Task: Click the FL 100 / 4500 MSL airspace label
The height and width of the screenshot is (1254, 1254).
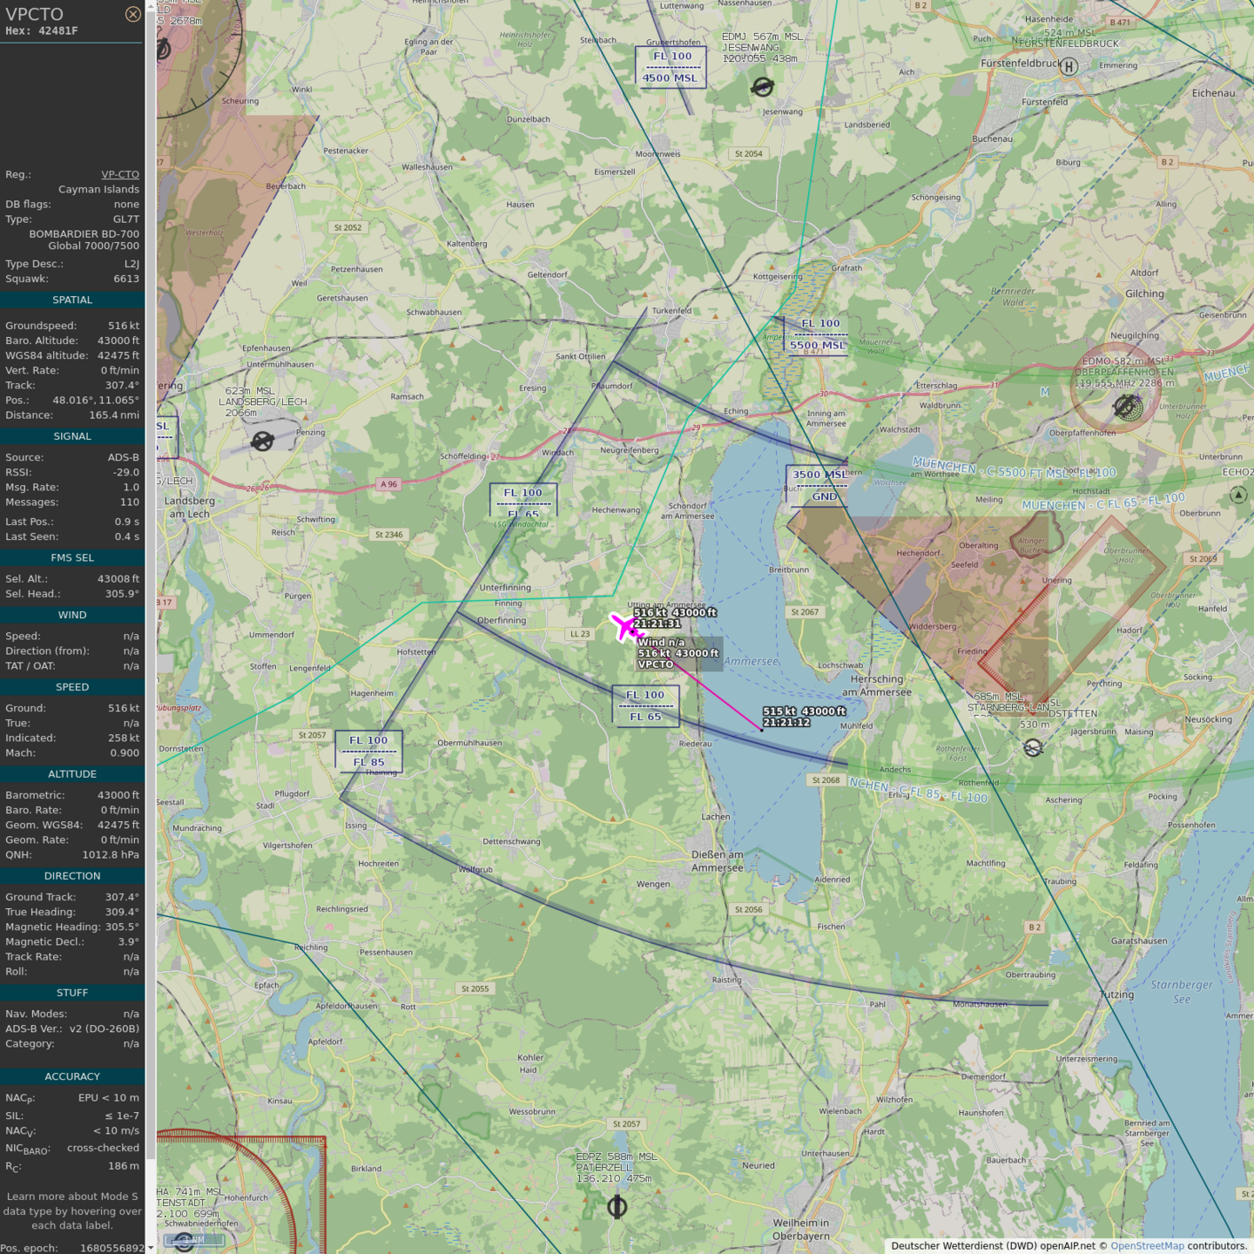Action: click(671, 67)
